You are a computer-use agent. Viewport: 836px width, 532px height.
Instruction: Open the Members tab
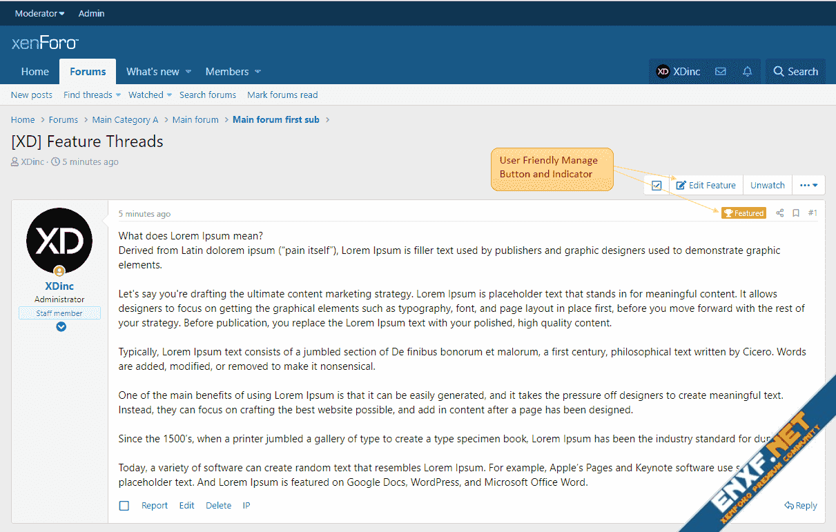click(x=226, y=72)
